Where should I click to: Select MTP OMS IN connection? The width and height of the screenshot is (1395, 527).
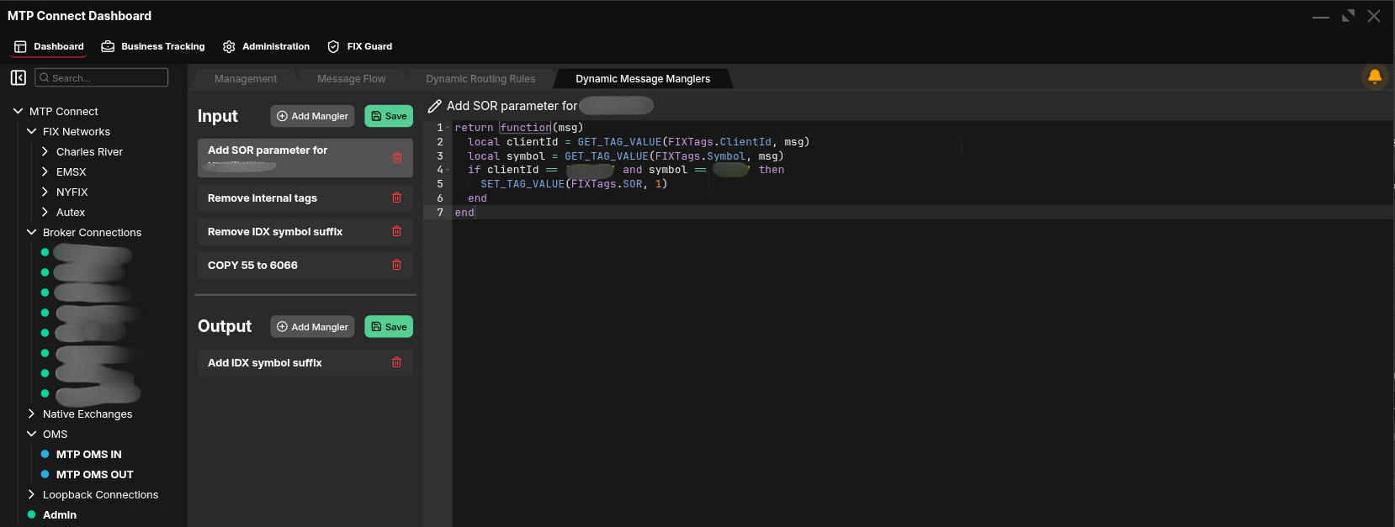click(x=88, y=455)
